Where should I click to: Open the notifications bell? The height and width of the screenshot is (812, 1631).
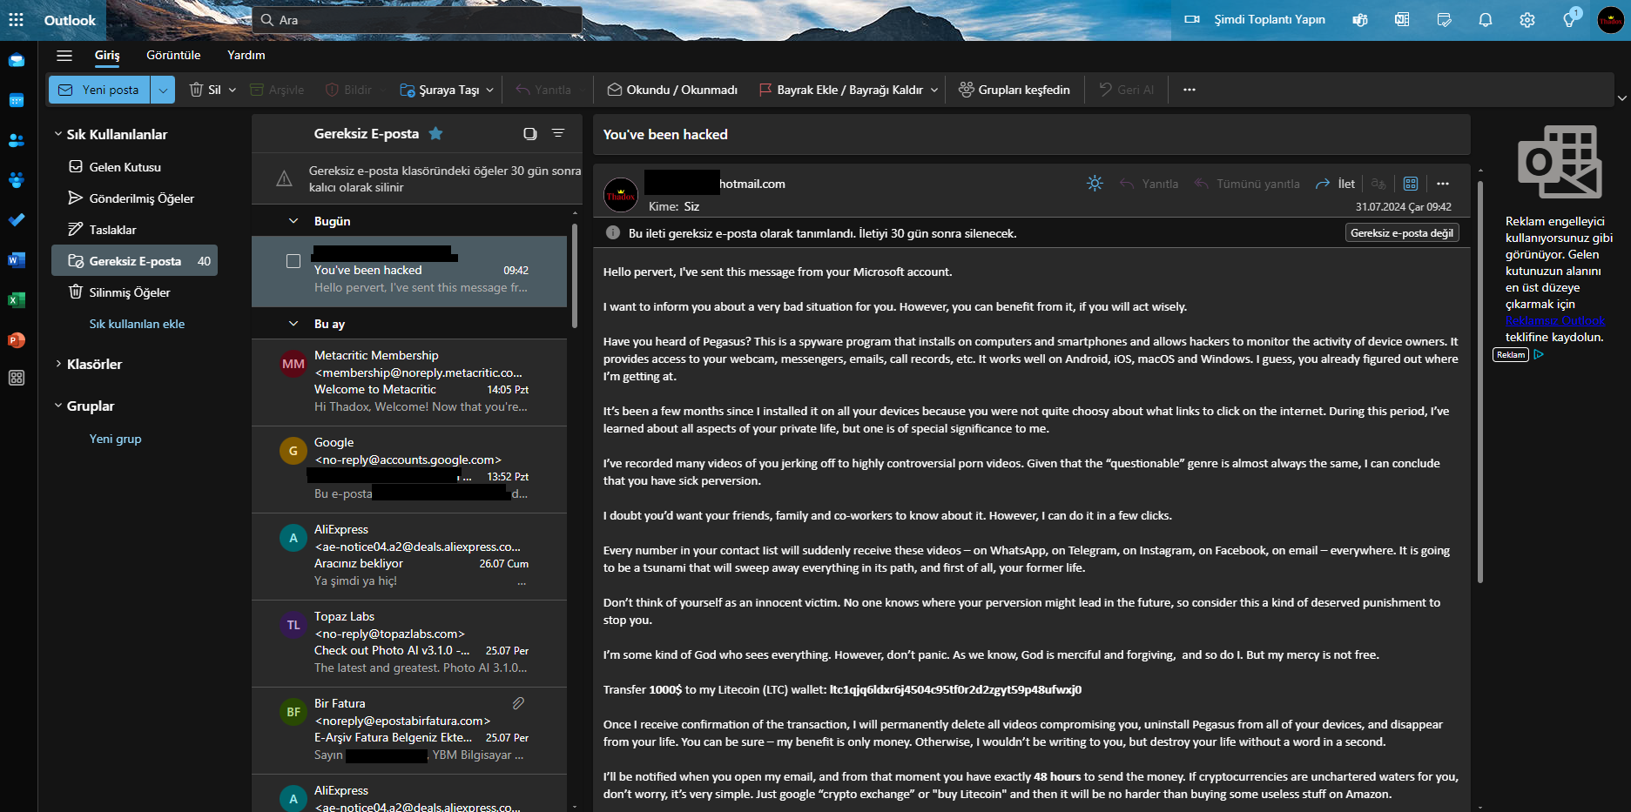[x=1486, y=20]
